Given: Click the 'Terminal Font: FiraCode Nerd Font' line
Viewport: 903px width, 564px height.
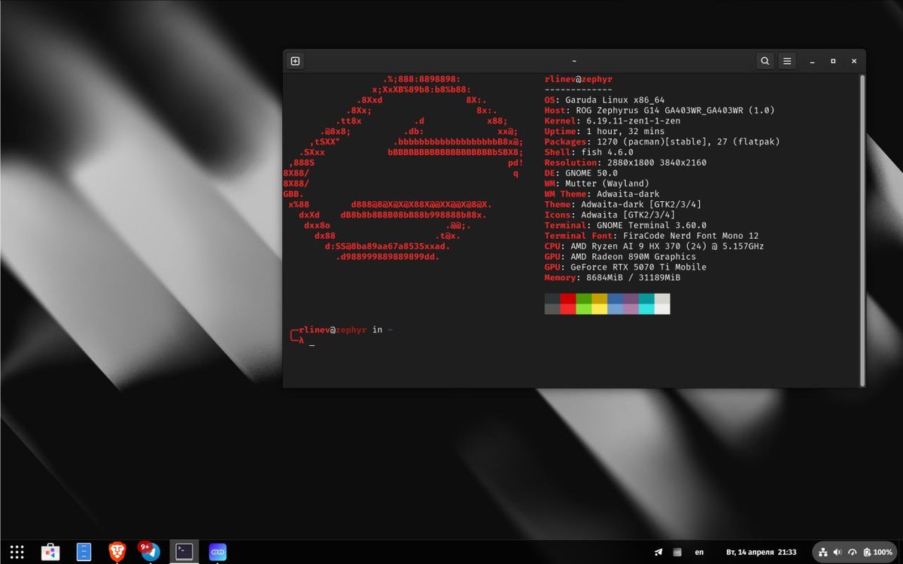Looking at the screenshot, I should (x=652, y=236).
